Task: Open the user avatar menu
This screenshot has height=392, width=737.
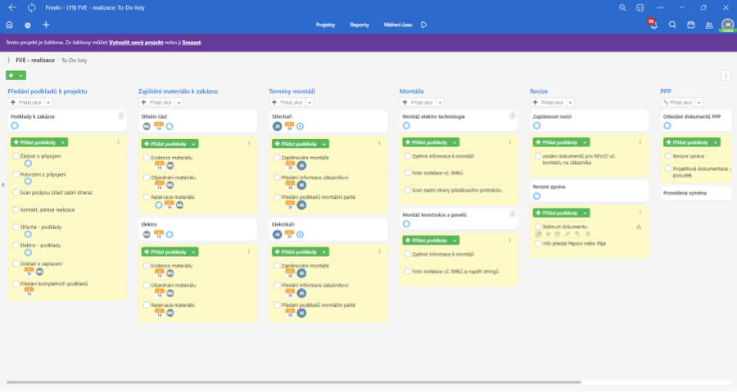Action: click(x=728, y=25)
